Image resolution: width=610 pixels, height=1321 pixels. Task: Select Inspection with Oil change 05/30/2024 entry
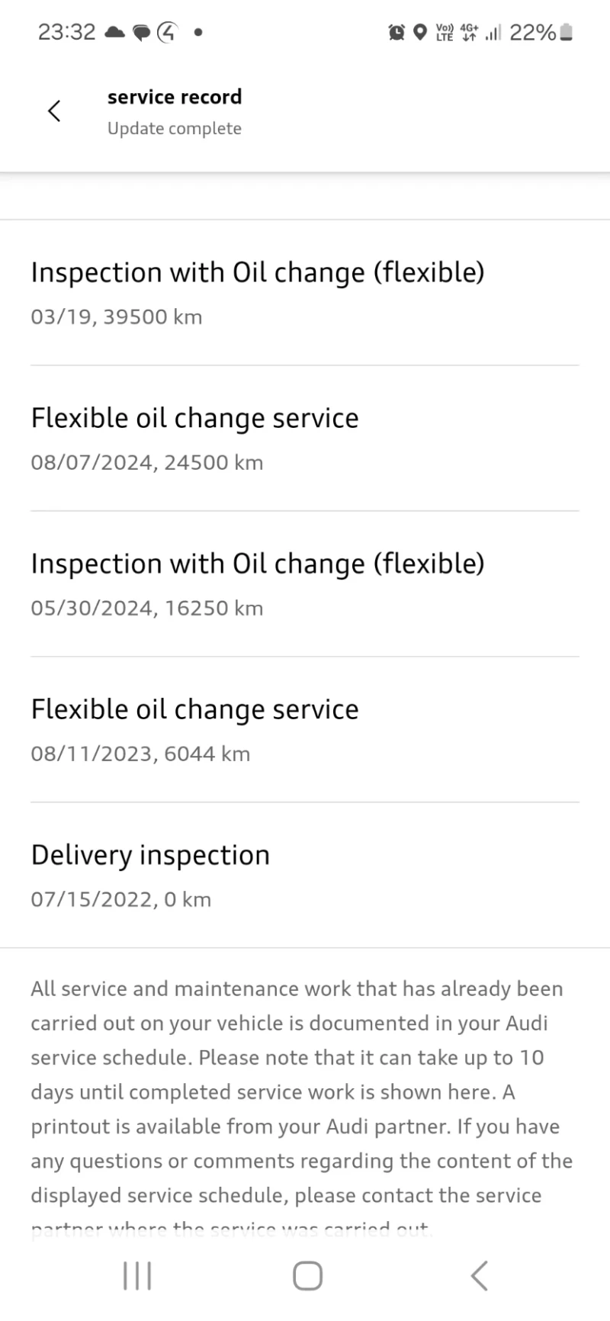pos(258,583)
